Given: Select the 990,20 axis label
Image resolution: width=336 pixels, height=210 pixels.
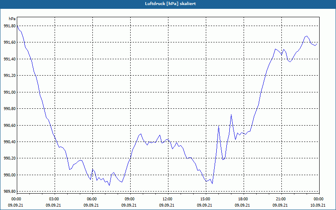Looking at the screenshot, I should coord(10,158).
